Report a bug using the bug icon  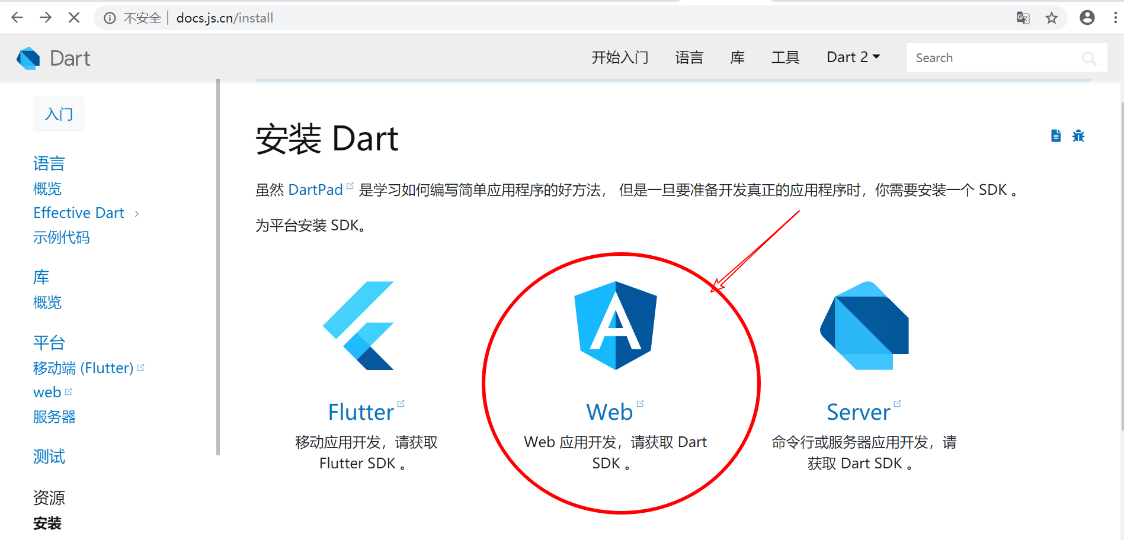pyautogui.click(x=1078, y=136)
